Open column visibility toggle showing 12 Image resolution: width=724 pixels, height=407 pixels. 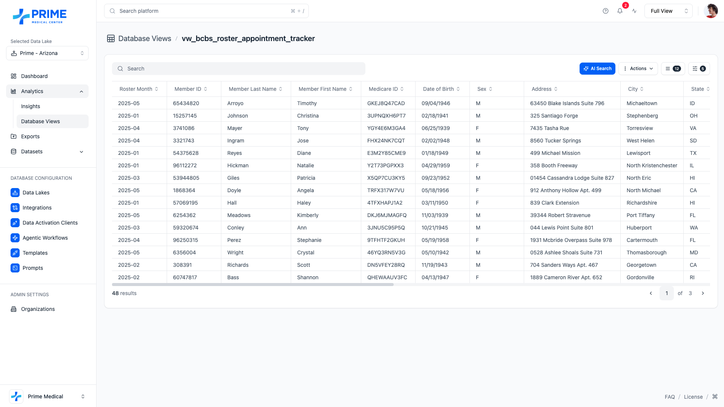pyautogui.click(x=673, y=69)
